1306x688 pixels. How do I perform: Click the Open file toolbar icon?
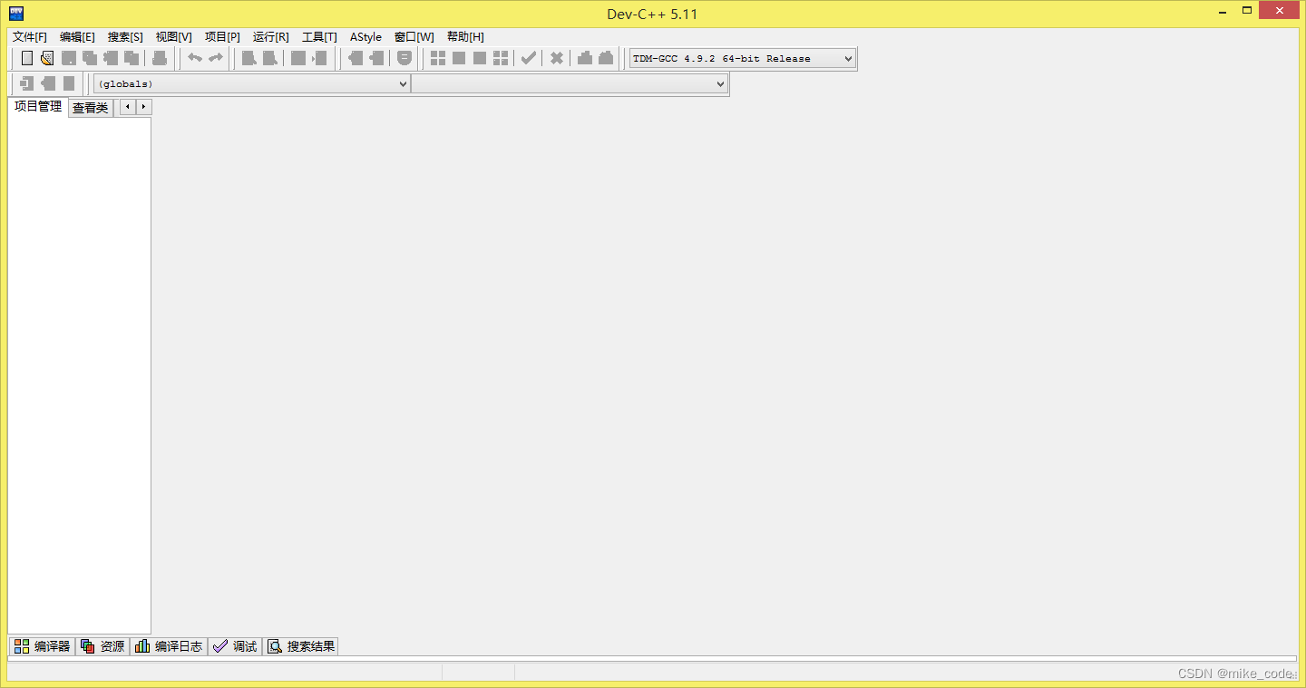[47, 58]
